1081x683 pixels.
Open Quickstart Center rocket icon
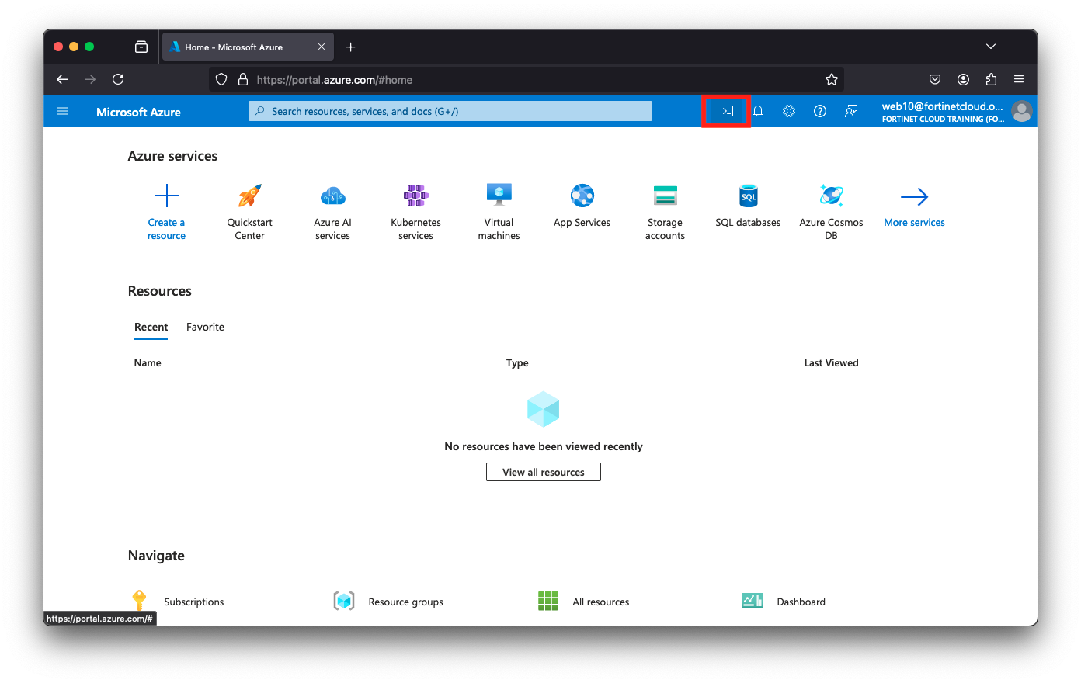(x=250, y=196)
